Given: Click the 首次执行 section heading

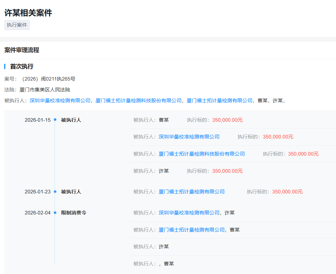Looking at the screenshot, I should (x=22, y=66).
